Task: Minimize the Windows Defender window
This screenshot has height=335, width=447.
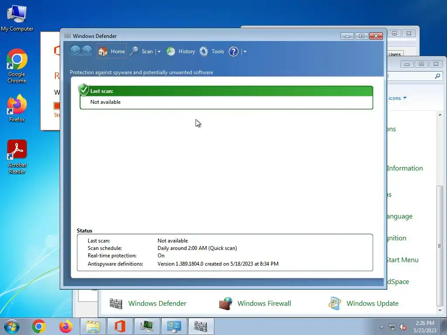Action: [347, 36]
